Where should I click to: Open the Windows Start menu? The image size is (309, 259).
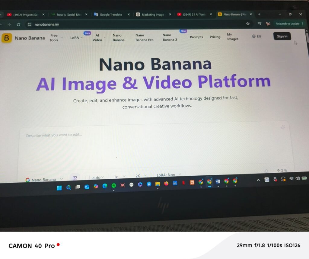[x=59, y=188]
